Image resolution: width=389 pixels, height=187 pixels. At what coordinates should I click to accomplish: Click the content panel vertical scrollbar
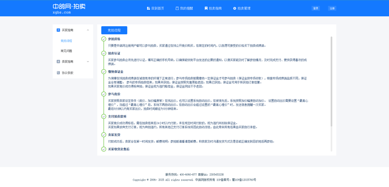click(x=332, y=81)
